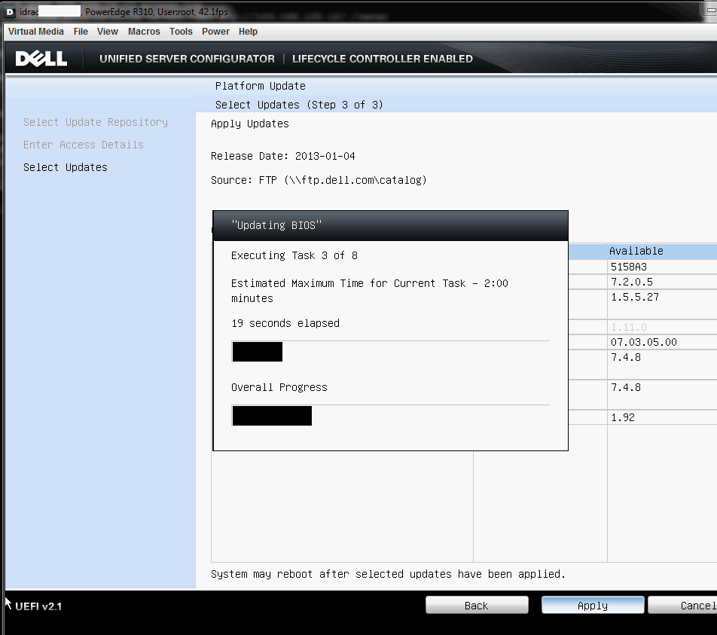Open the Macros menu
Screen dimensions: 717x635
(x=144, y=32)
